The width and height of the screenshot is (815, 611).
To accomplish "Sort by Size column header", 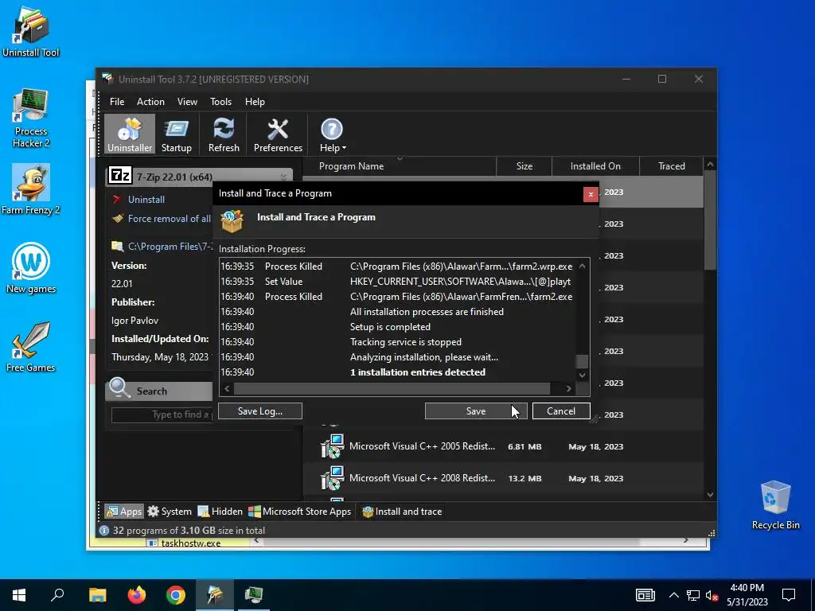I will [x=524, y=166].
